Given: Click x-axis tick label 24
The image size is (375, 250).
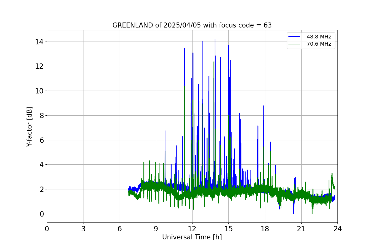Looking at the screenshot, I should [x=337, y=229].
